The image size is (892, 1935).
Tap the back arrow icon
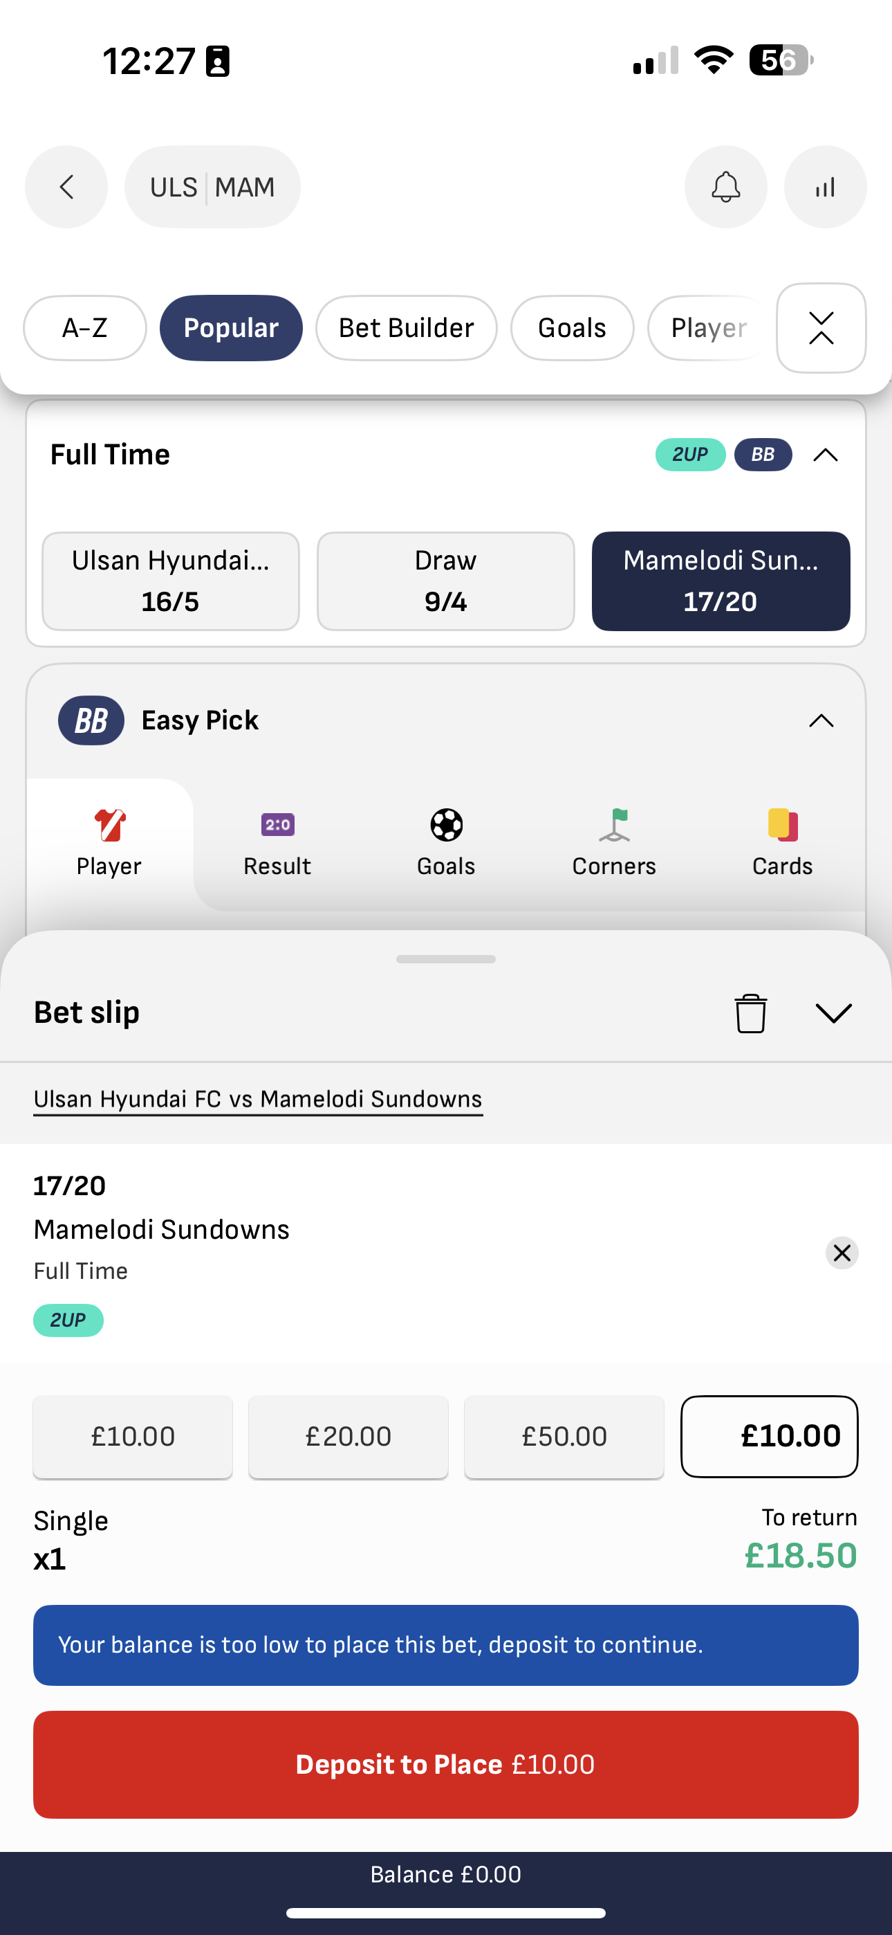(66, 186)
